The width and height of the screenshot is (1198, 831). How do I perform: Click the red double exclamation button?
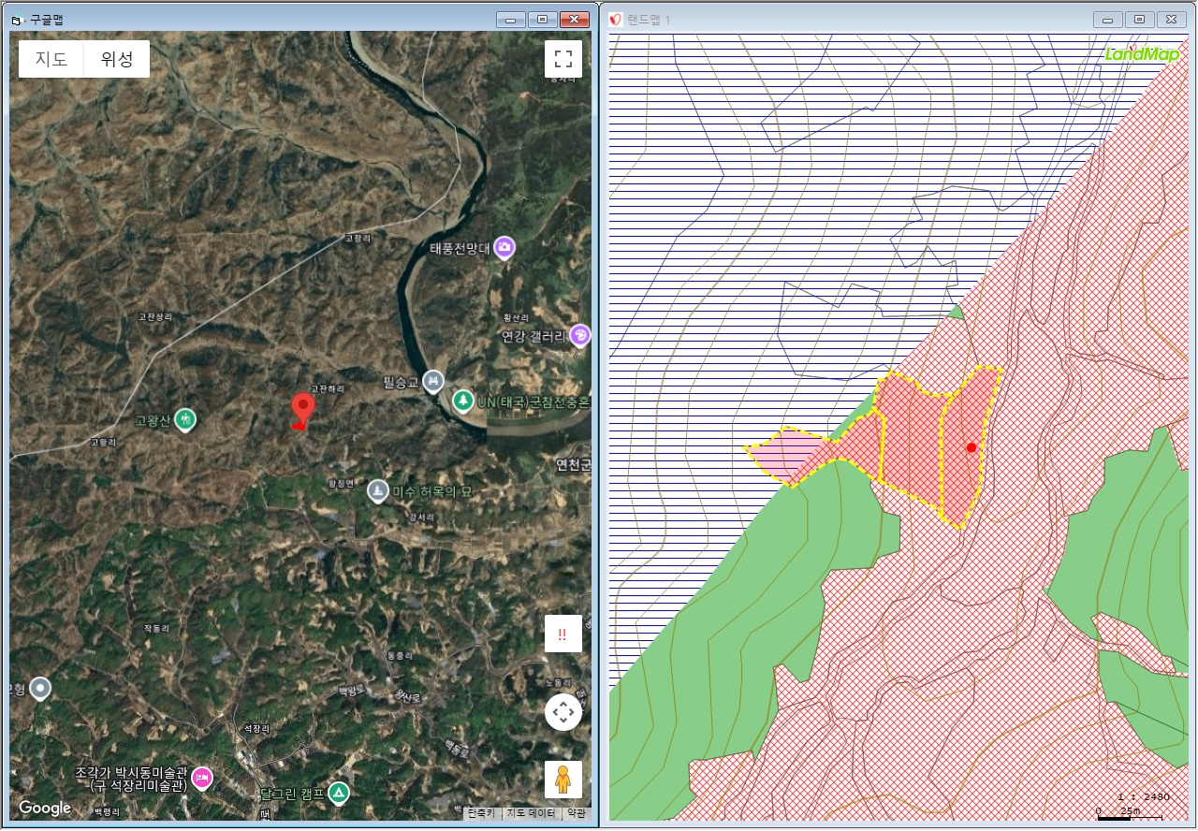point(562,634)
